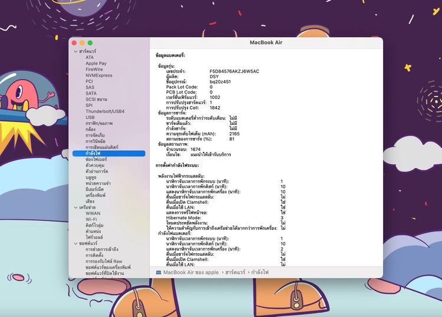Click ฮาร์ดแวร์ in the bottom path bar
Image resolution: width=442 pixels, height=317 pixels.
[x=235, y=272]
